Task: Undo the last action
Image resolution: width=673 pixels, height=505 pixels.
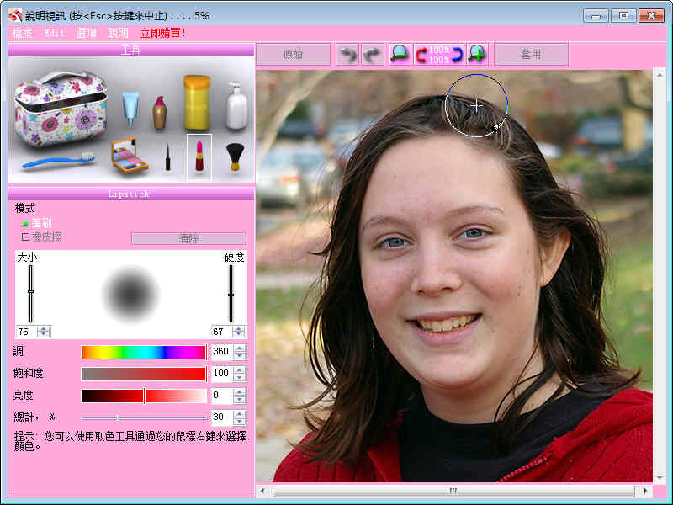Action: pyautogui.click(x=347, y=55)
